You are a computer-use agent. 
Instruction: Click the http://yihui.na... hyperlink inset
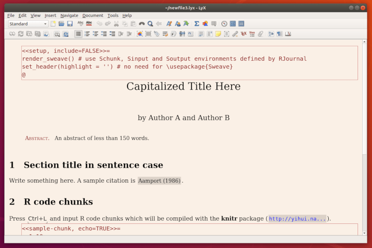tap(297, 219)
